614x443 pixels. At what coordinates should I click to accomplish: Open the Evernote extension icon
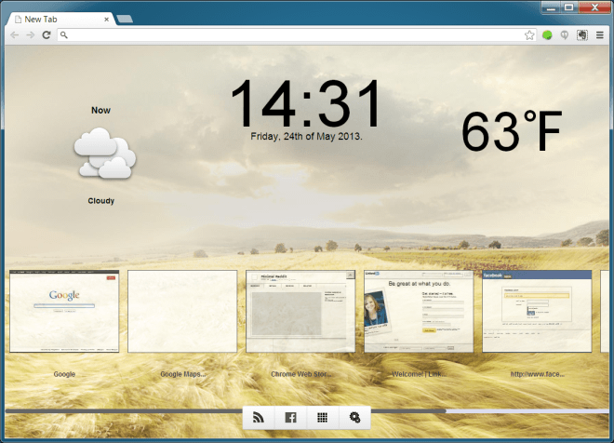click(x=582, y=35)
